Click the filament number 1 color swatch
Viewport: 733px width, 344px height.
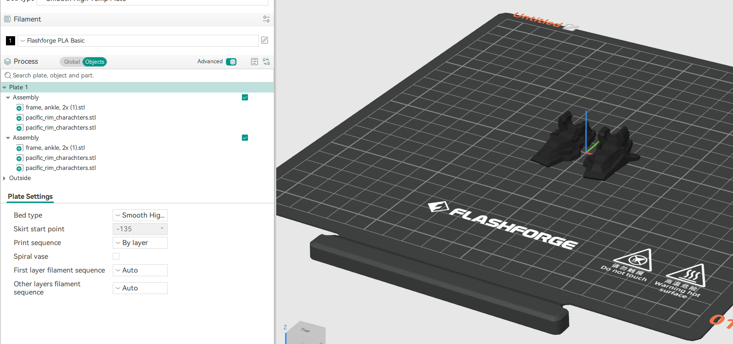tap(11, 41)
